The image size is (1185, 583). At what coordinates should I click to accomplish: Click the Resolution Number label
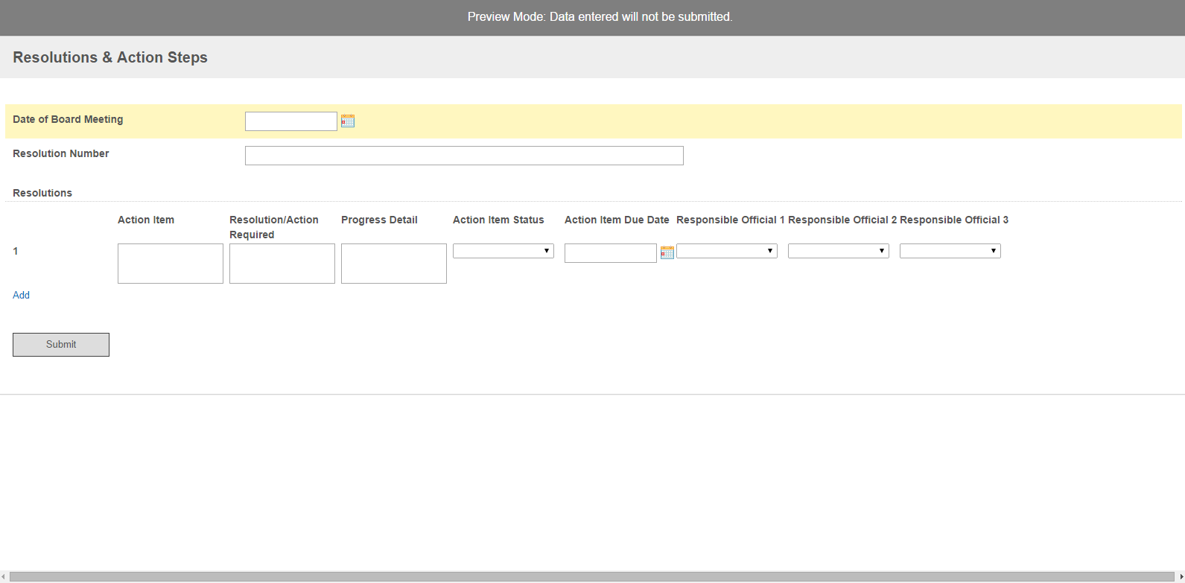pos(61,153)
